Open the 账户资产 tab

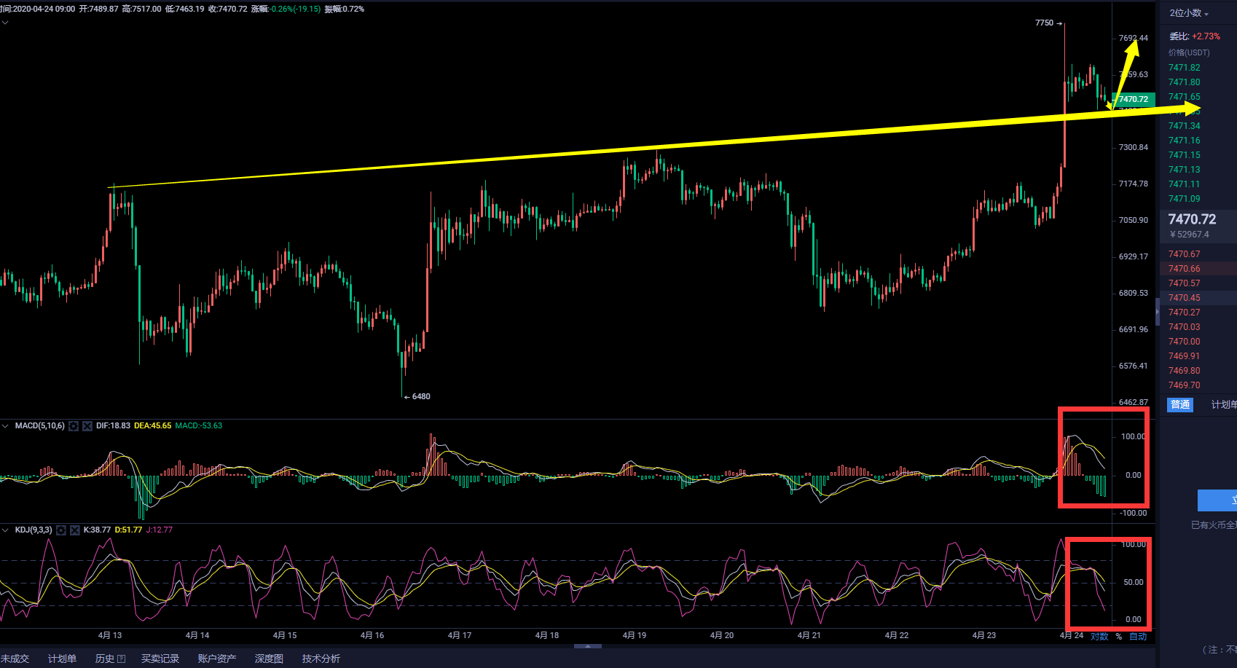217,659
